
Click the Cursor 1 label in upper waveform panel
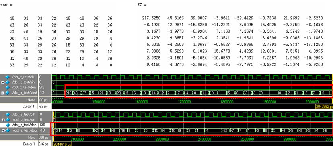(28, 106)
